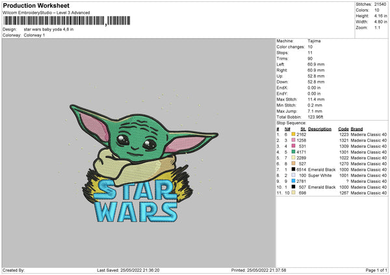Click the green swatch with 4171 stitches
The image size is (390, 275).
pos(293,152)
